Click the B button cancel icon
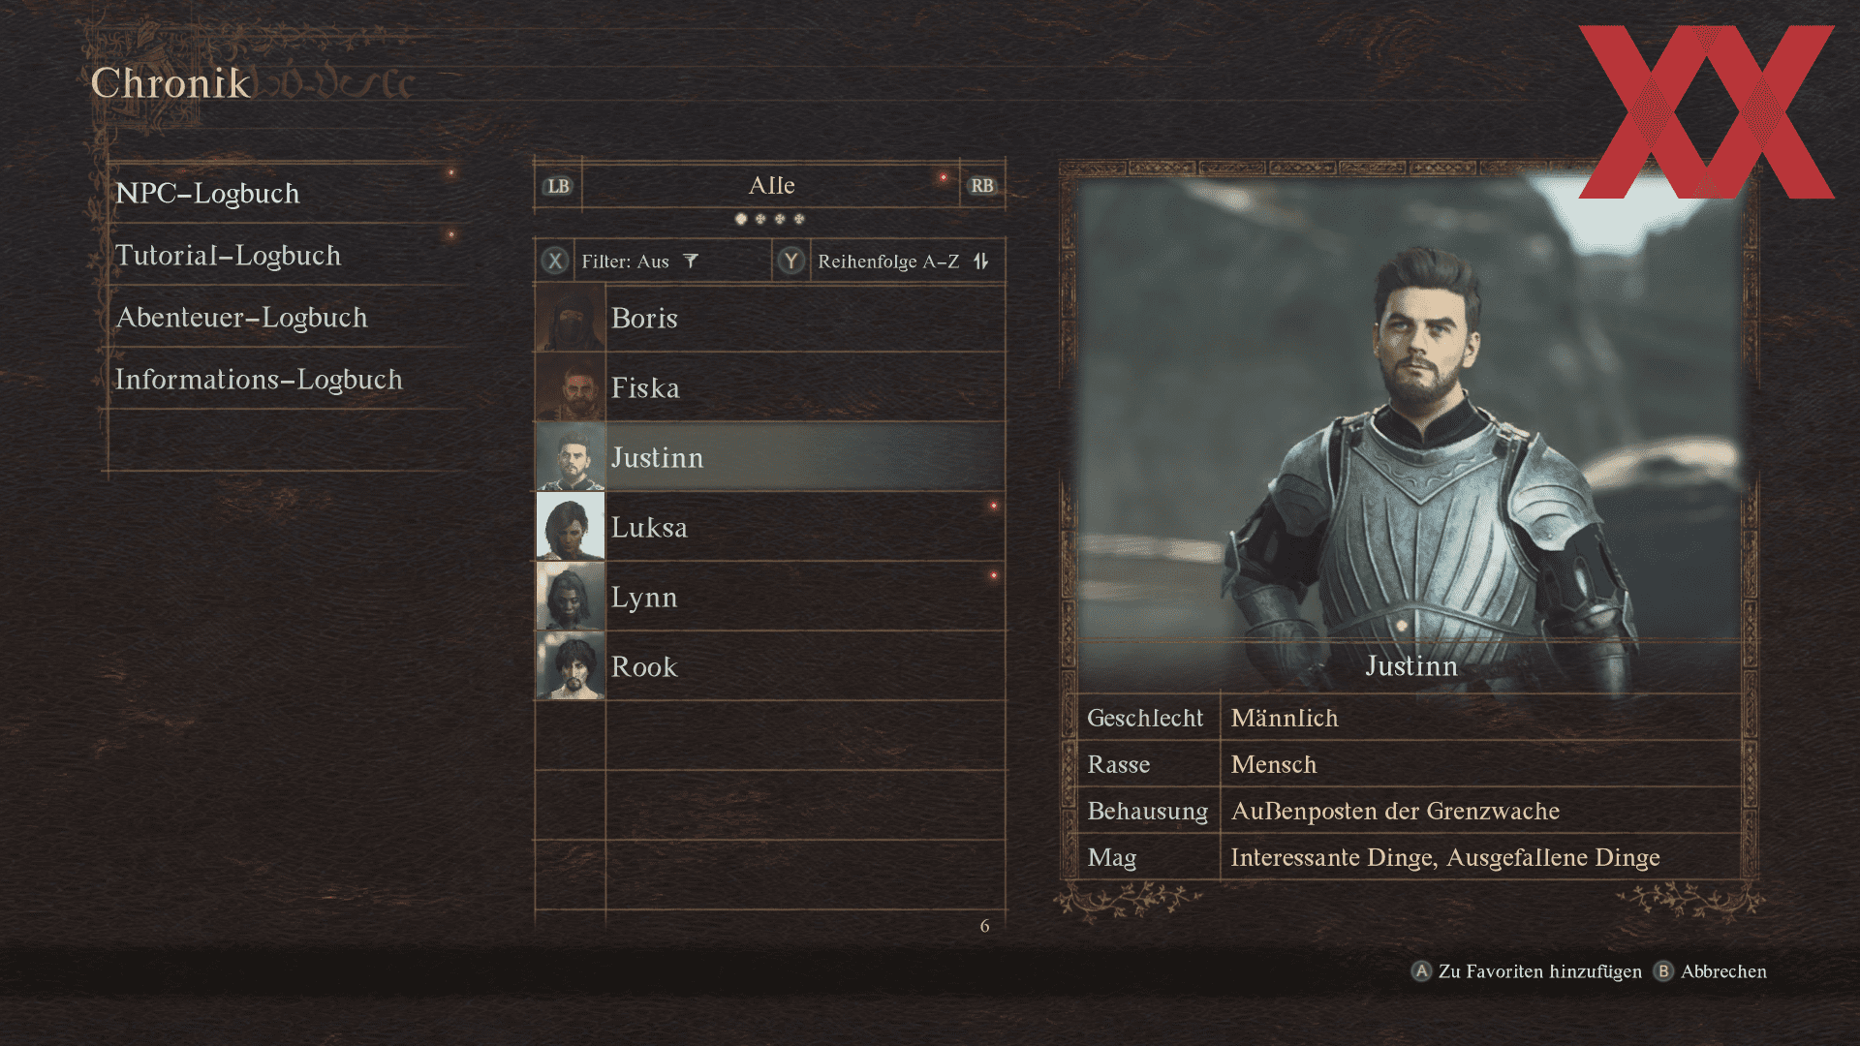This screenshot has width=1860, height=1046. (x=1663, y=971)
